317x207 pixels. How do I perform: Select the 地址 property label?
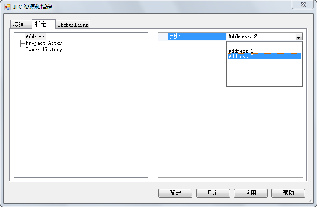pyautogui.click(x=197, y=37)
